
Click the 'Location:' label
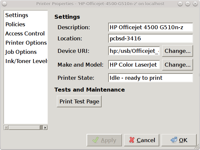tap(70, 38)
